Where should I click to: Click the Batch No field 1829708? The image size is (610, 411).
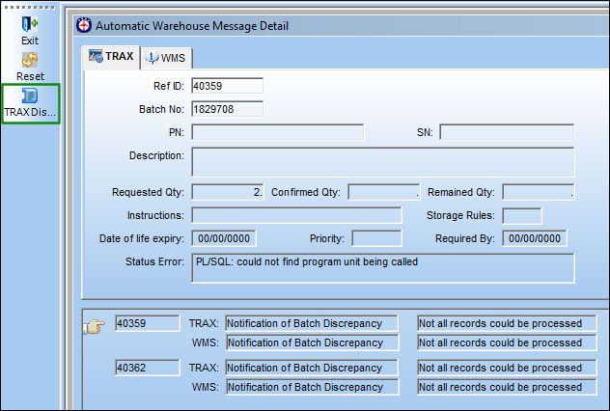[x=227, y=109]
